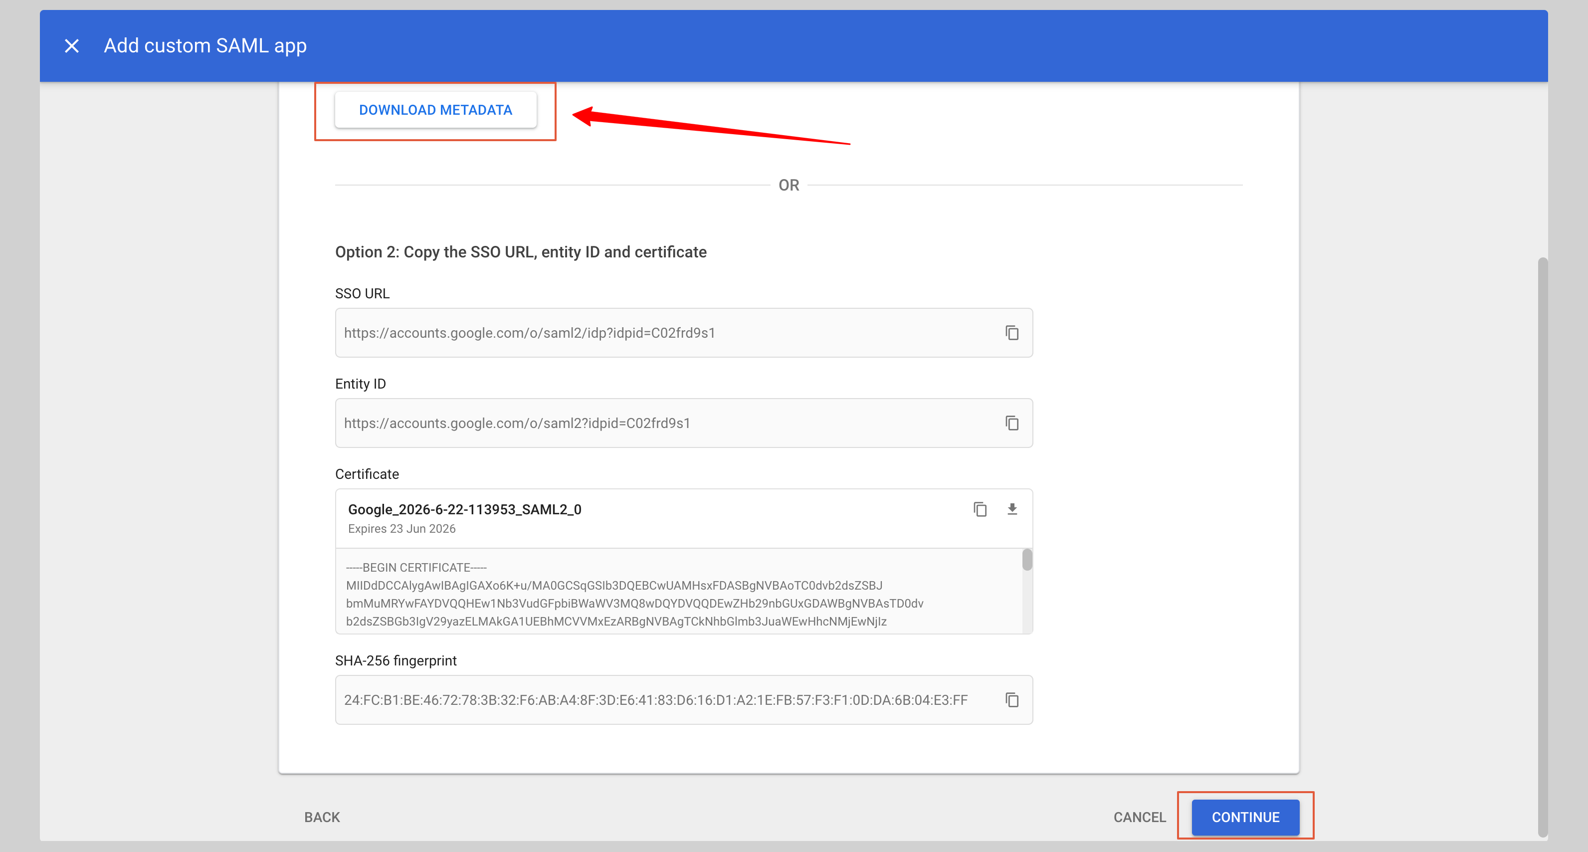Click the BEGIN CERTIFICATE text block
1588x852 pixels.
[x=415, y=567]
